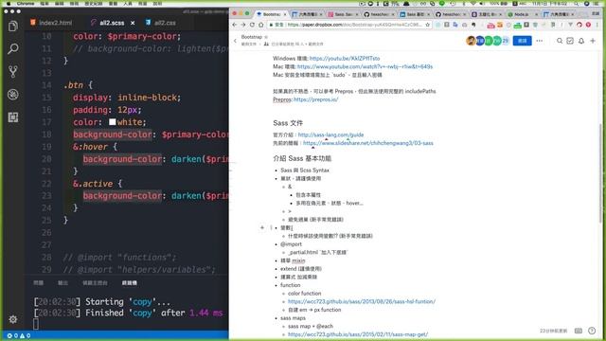Click the 'color function' bullet item
Image resolution: width=606 pixels, height=341 pixels.
[x=305, y=294]
